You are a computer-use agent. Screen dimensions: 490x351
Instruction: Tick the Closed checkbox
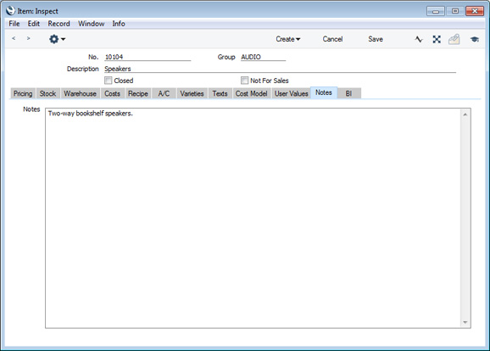point(109,81)
